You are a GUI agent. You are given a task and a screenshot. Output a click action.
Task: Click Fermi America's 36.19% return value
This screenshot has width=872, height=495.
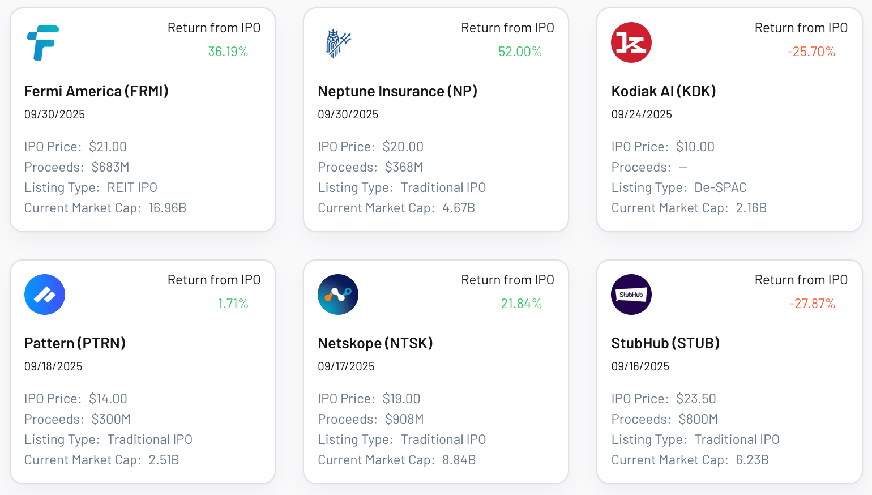[x=228, y=52]
